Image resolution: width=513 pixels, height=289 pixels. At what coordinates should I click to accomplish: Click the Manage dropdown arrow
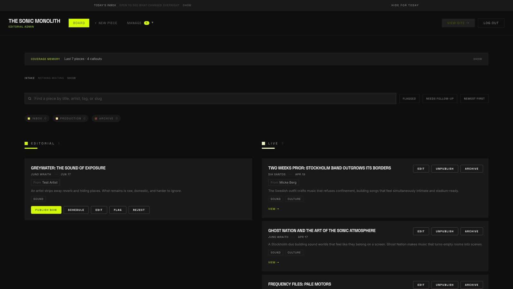pos(152,23)
